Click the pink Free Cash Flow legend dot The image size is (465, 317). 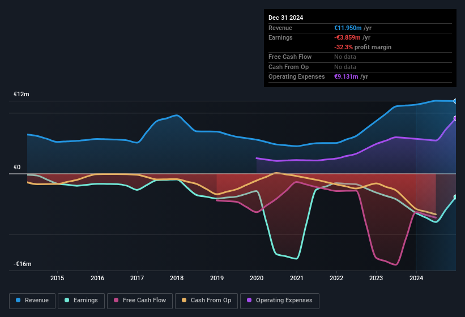point(117,301)
